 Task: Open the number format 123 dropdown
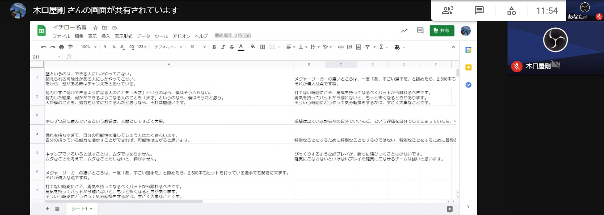coord(142,47)
